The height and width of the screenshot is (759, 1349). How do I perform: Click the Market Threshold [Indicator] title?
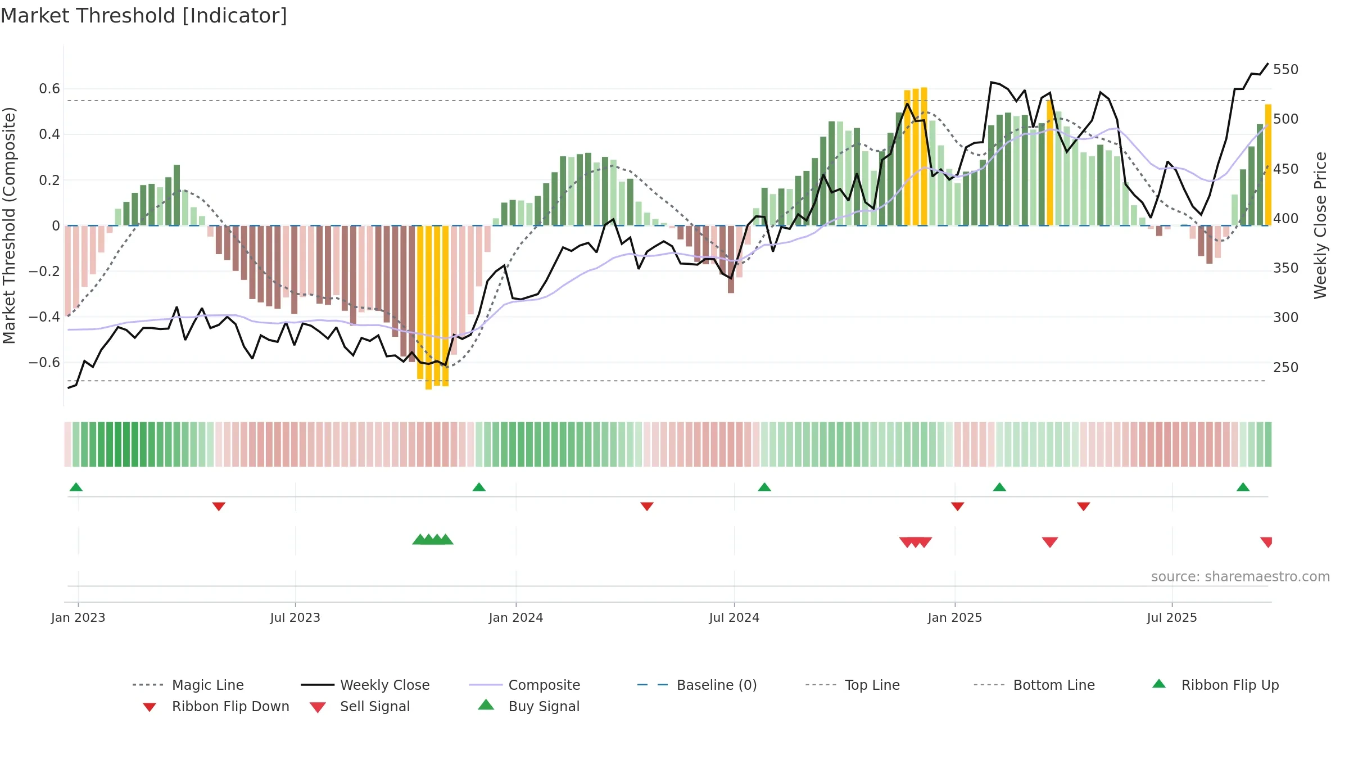(x=144, y=16)
